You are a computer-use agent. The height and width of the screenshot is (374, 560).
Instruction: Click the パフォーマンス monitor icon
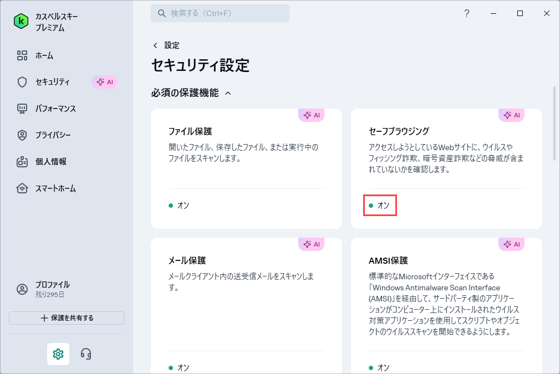click(22, 109)
